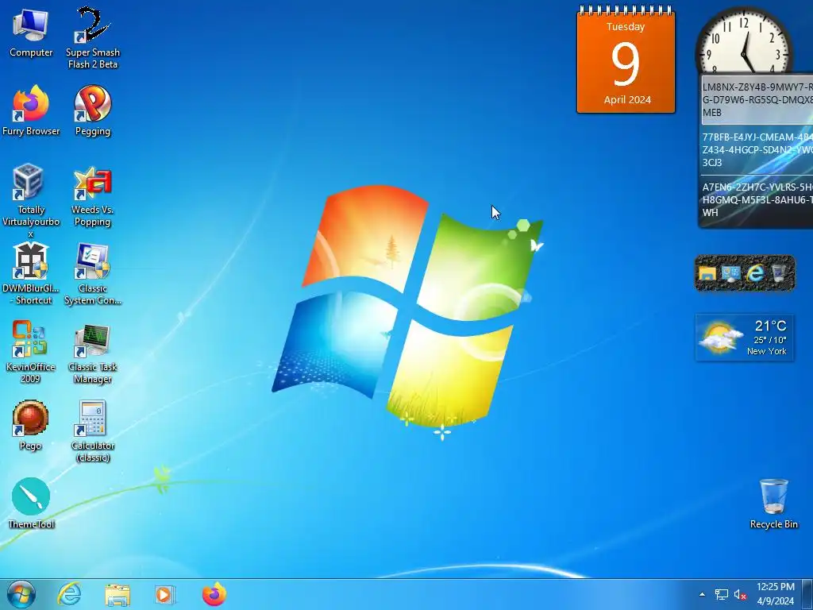Open the Recycle Bin desktop icon
The height and width of the screenshot is (610, 813).
773,503
